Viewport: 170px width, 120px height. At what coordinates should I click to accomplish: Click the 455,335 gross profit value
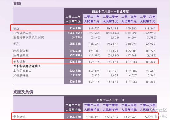click(x=75, y=44)
